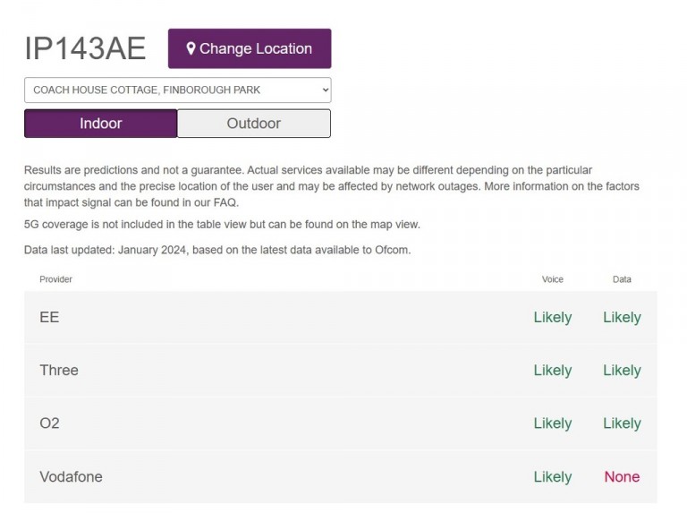Select the Indoor coverage toggle
The width and height of the screenshot is (687, 513).
101,124
